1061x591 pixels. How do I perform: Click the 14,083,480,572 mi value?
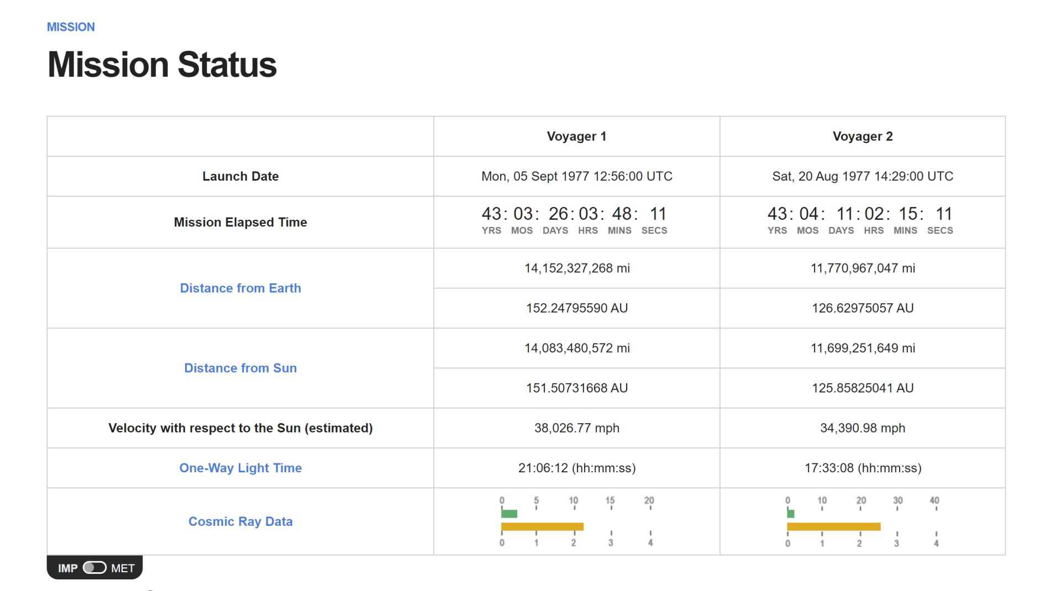point(577,349)
